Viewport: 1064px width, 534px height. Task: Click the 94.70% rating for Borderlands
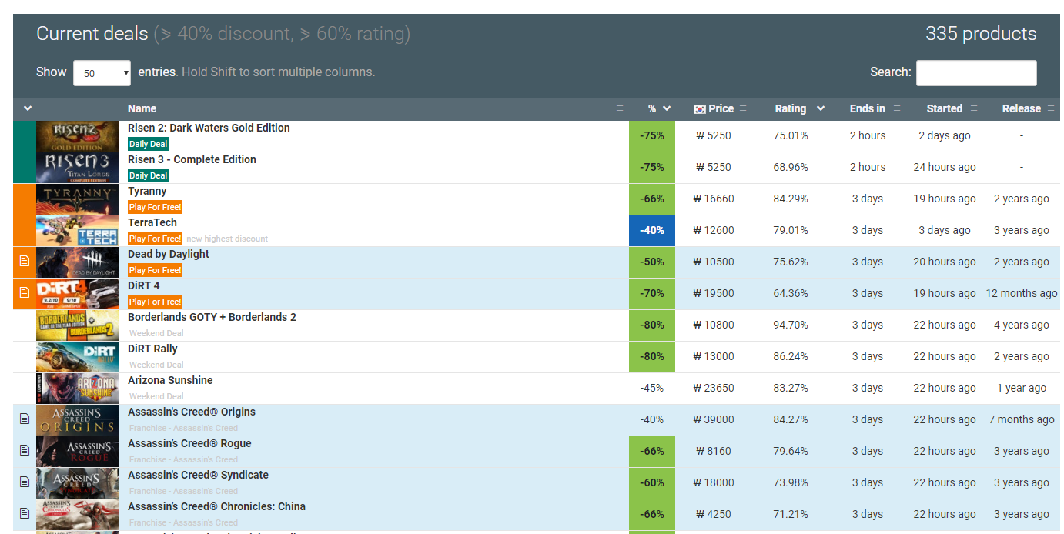pyautogui.click(x=791, y=325)
